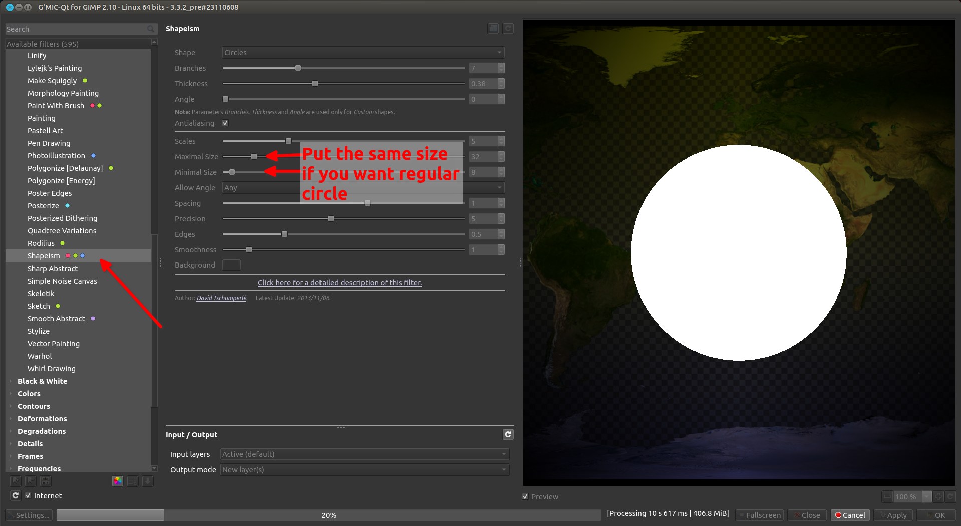
Task: Click the Input / Output reset icon
Action: [508, 435]
